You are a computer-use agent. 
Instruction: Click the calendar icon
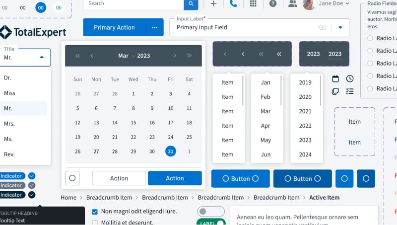point(335,79)
